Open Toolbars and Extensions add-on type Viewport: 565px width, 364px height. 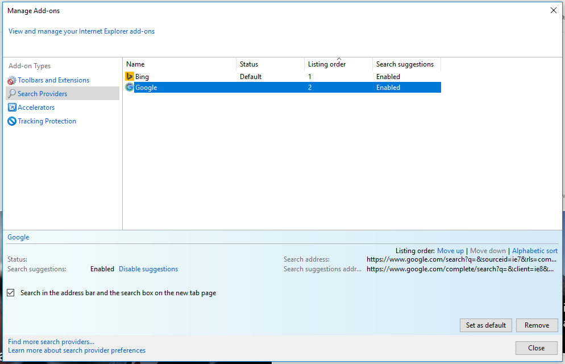pos(53,80)
